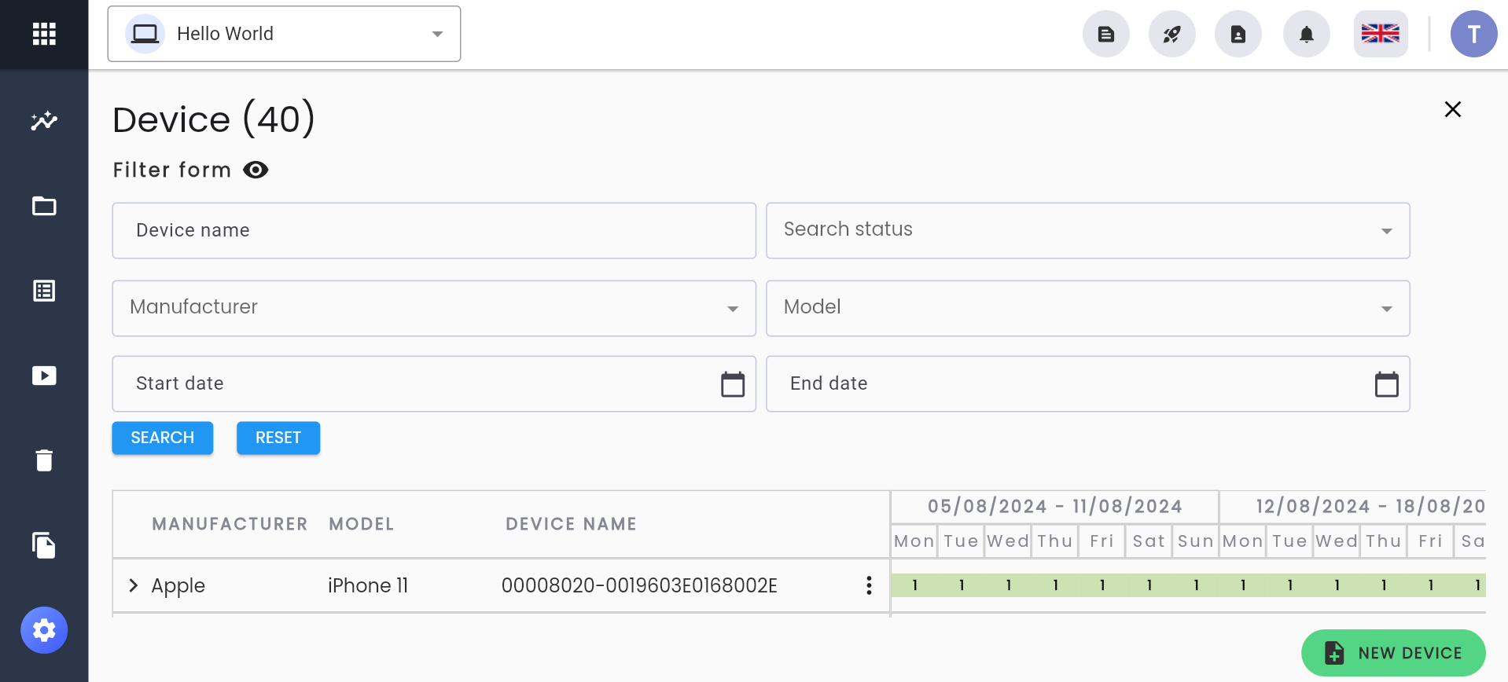This screenshot has height=682, width=1508.
Task: Open the Model dropdown
Action: pyautogui.click(x=1088, y=308)
